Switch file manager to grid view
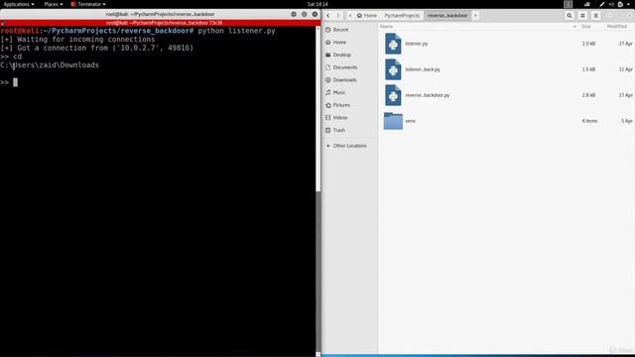635x357 pixels. [582, 16]
